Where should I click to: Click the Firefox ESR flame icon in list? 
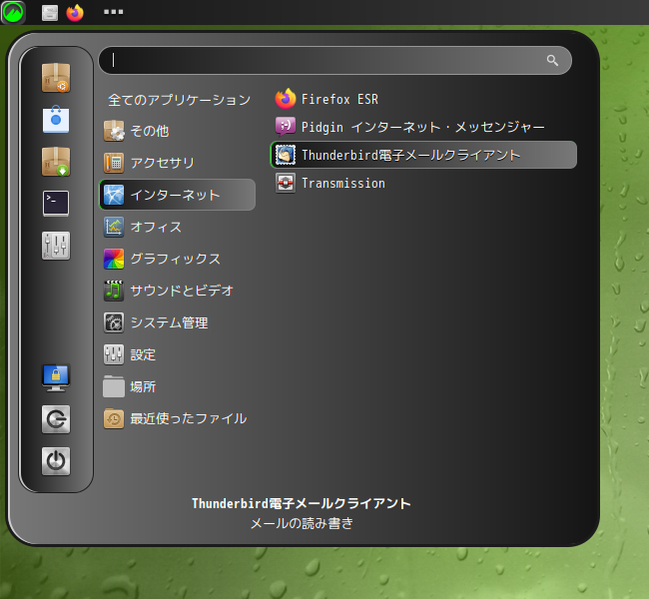[x=286, y=99]
